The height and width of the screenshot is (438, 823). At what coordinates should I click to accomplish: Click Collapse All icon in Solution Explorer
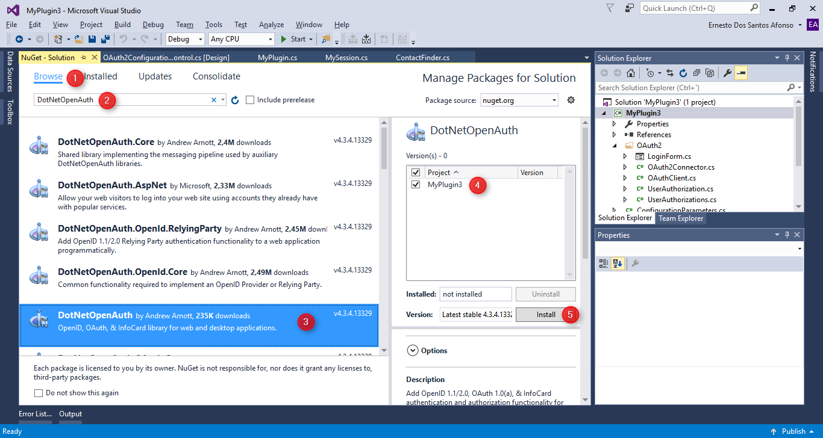(x=696, y=73)
